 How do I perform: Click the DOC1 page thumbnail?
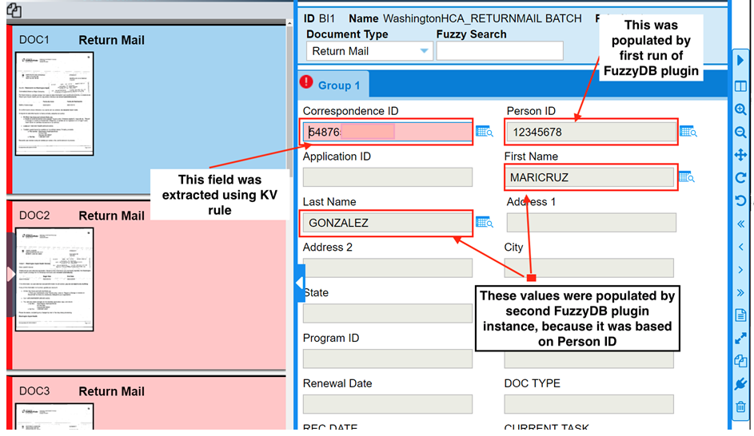[x=54, y=104]
